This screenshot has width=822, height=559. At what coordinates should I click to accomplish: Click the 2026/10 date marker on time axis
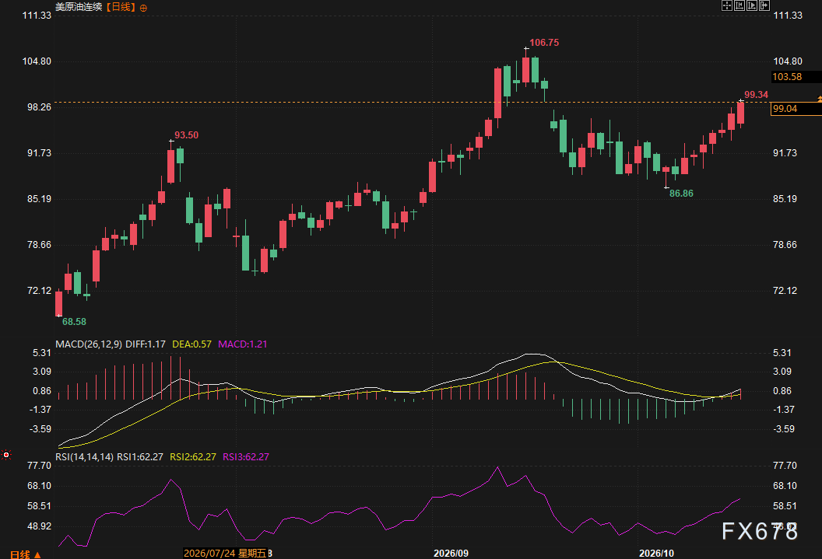pos(656,554)
